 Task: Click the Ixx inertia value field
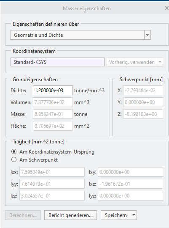[x=52, y=172]
